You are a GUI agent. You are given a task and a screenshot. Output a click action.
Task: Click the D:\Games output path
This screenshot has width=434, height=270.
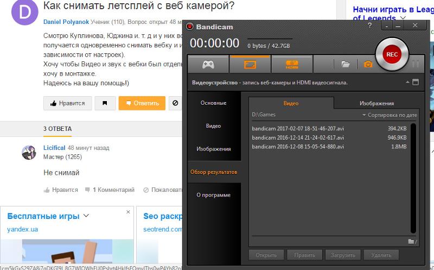(264, 115)
